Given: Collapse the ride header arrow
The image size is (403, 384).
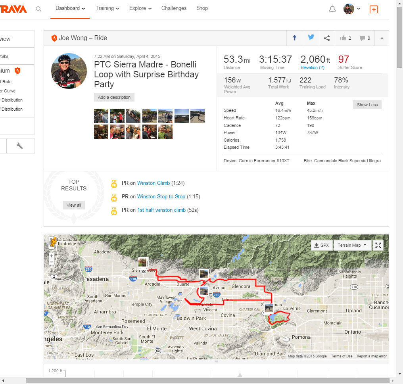Looking at the screenshot, I should (382, 38).
